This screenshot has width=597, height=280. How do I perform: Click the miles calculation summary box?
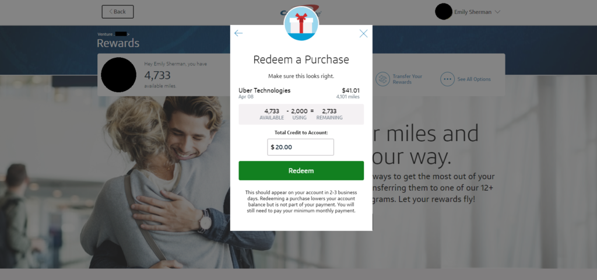[x=301, y=114]
